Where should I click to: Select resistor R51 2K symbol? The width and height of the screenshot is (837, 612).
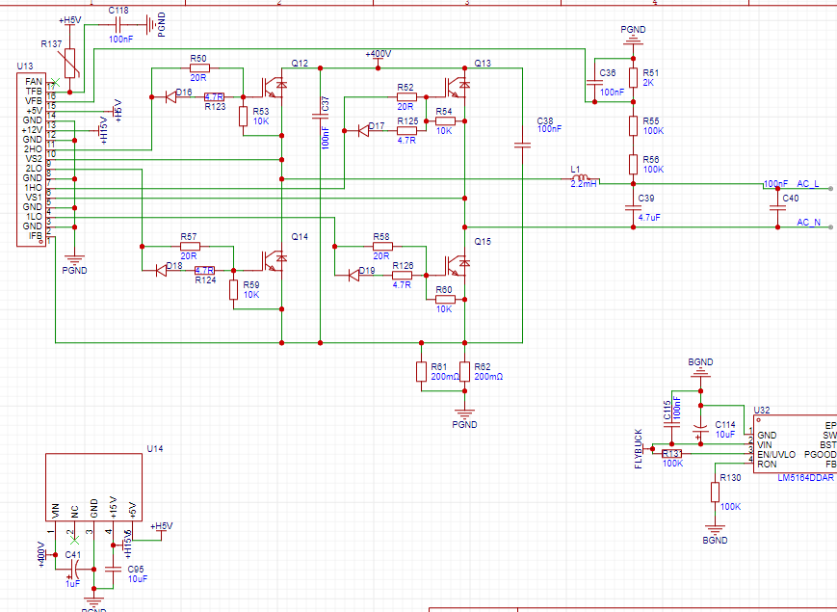pyautogui.click(x=633, y=77)
